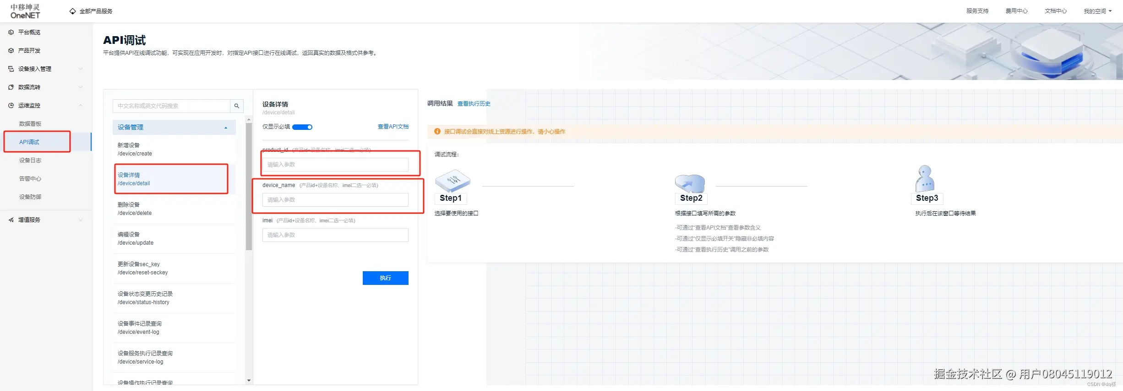The image size is (1123, 391).
Task: Expand the 数据流转 menu chevron
Action: pos(81,87)
